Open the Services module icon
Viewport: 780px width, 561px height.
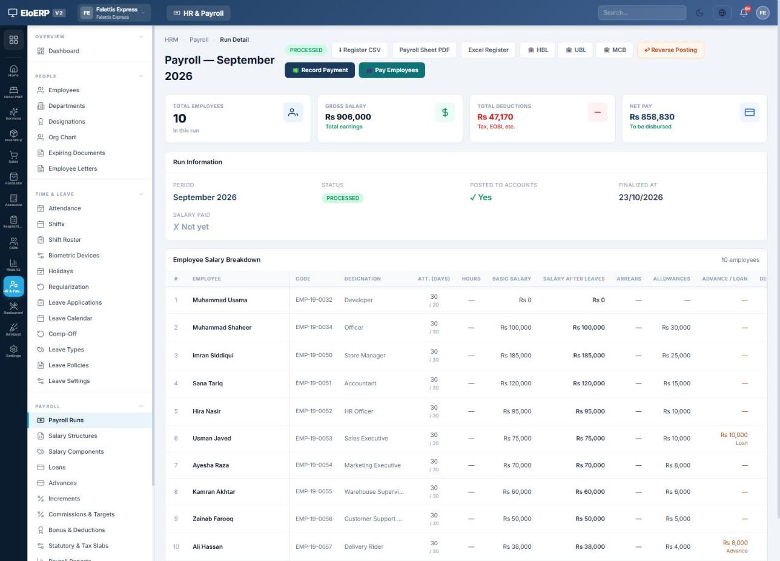coord(13,114)
